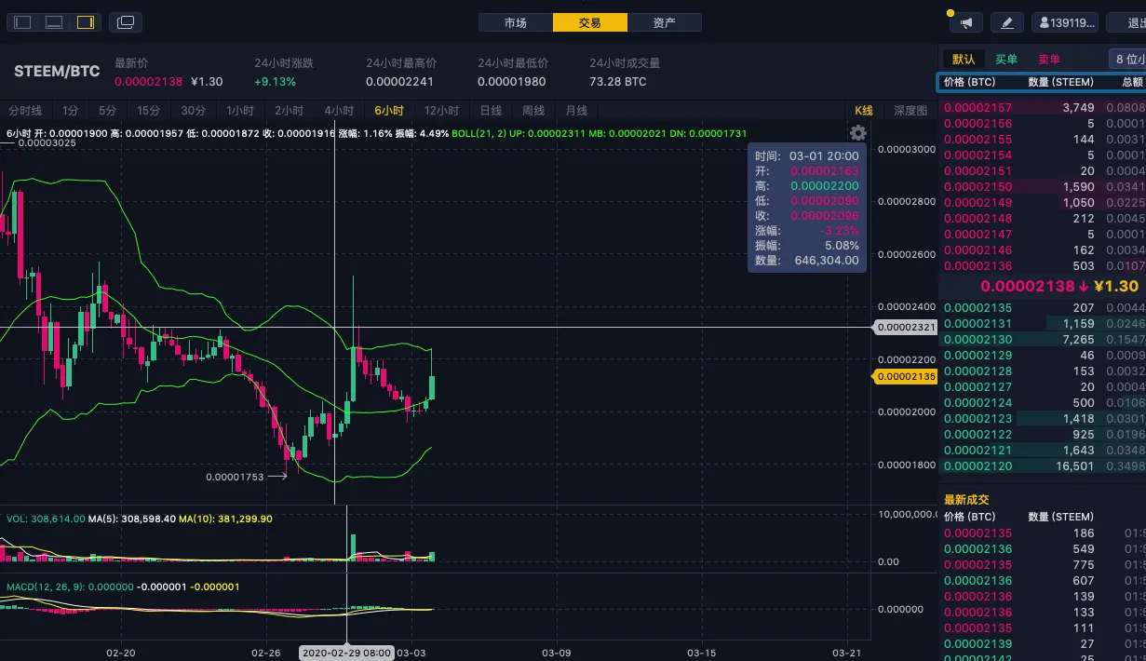1146x661 pixels.
Task: Show the 深度图 depth chart
Action: point(910,111)
